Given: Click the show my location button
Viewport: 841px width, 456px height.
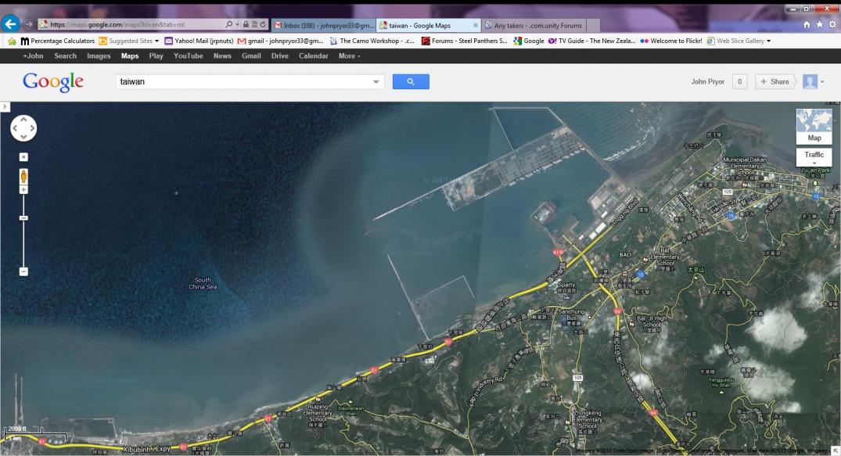Looking at the screenshot, I should point(23,157).
